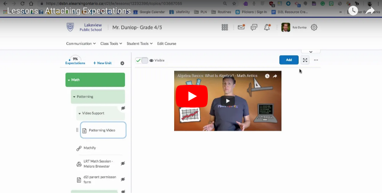382x196 pixels.
Task: Click the browser back arrow
Action: tap(5, 4)
